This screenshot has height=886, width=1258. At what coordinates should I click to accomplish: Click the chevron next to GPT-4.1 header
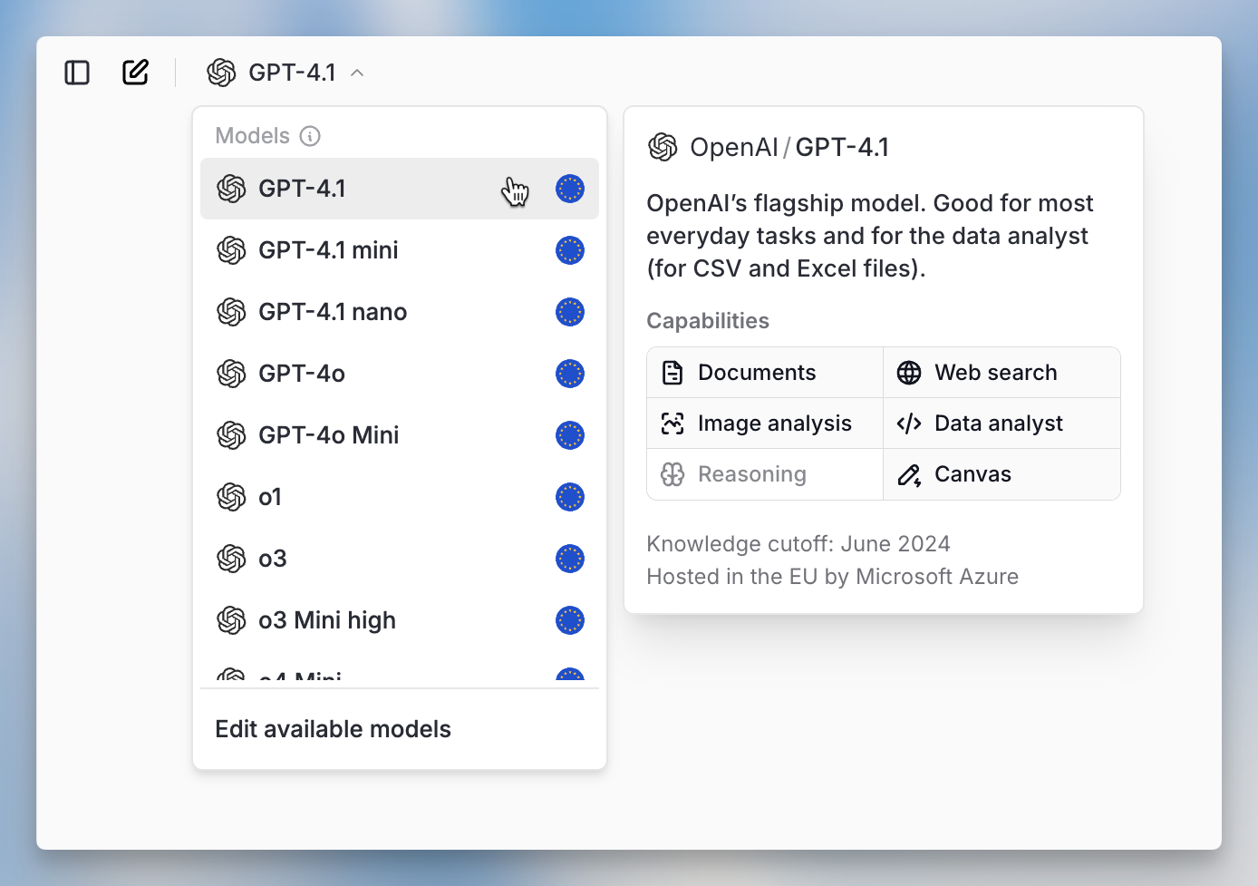357,73
